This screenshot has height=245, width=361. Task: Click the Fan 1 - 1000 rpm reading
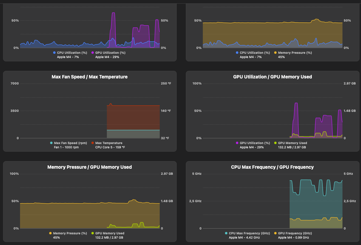pos(66,147)
